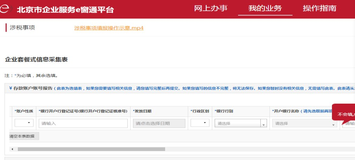Open the 开户银行名称 请选择 dropdown
The width and height of the screenshot is (355, 160).
(304, 123)
